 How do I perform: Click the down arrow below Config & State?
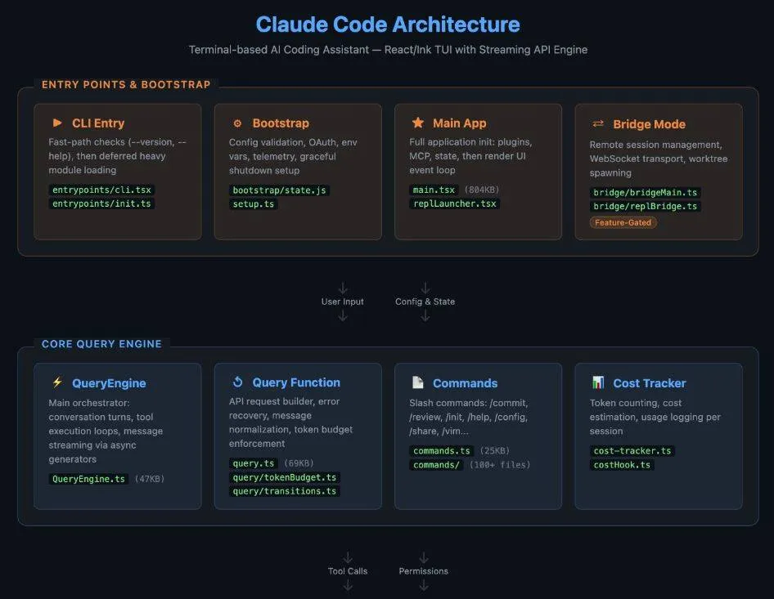[425, 315]
